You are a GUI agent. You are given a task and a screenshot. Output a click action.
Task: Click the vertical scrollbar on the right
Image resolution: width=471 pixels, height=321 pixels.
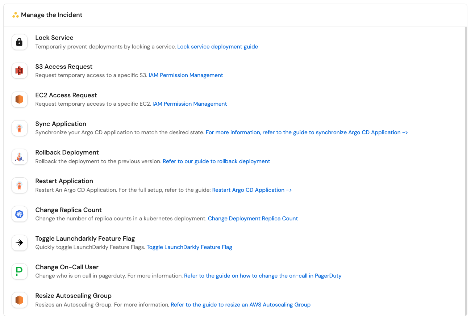466,171
